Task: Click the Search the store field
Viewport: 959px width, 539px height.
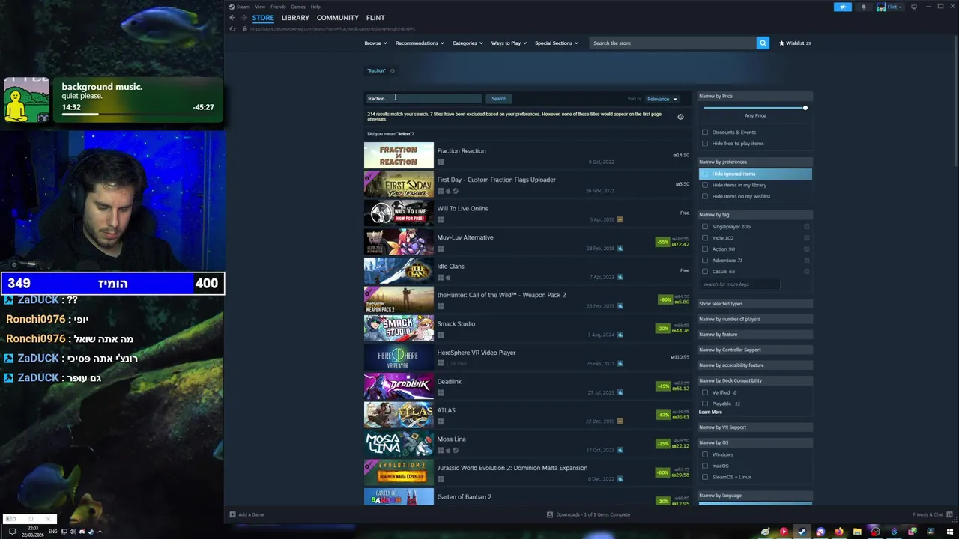Action: 673,43
